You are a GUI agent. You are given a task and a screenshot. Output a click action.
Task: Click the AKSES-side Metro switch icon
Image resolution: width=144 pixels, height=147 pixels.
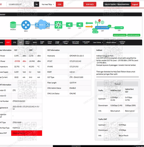click(x=48, y=25)
